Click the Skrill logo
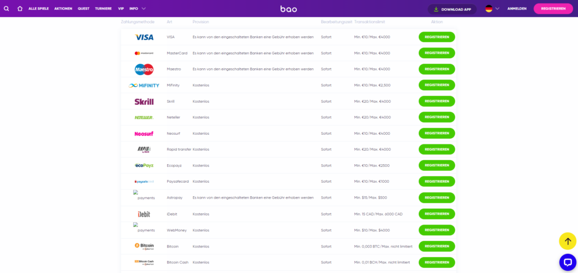Image resolution: width=578 pixels, height=273 pixels. (x=144, y=102)
